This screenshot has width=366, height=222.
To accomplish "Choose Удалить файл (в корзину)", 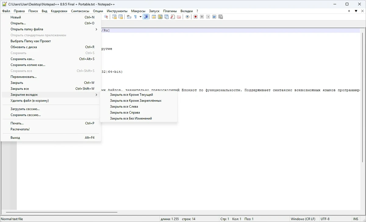I will [51, 100].
